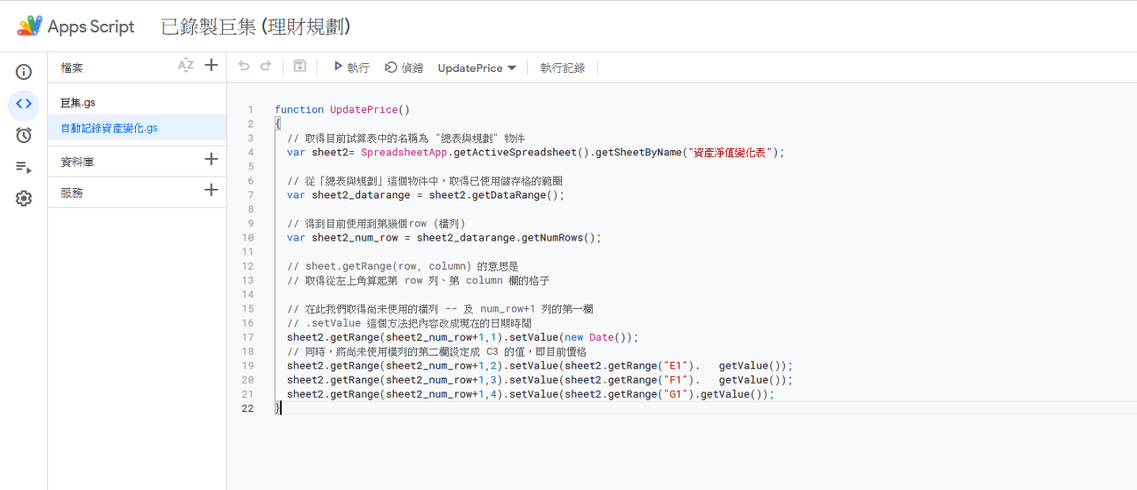Viewport: 1137px width, 490px height.
Task: Open the Executions list icon in sidebar
Action: (24, 167)
